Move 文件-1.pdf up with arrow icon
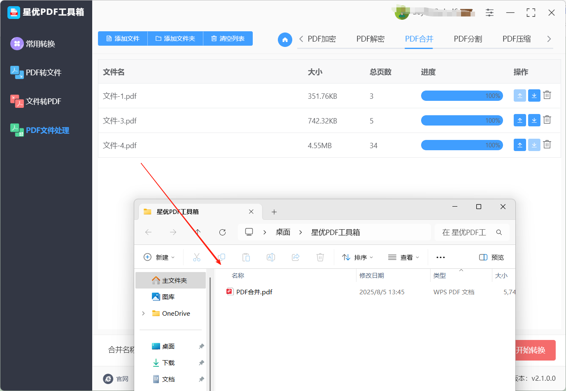Image resolution: width=566 pixels, height=391 pixels. [x=520, y=95]
